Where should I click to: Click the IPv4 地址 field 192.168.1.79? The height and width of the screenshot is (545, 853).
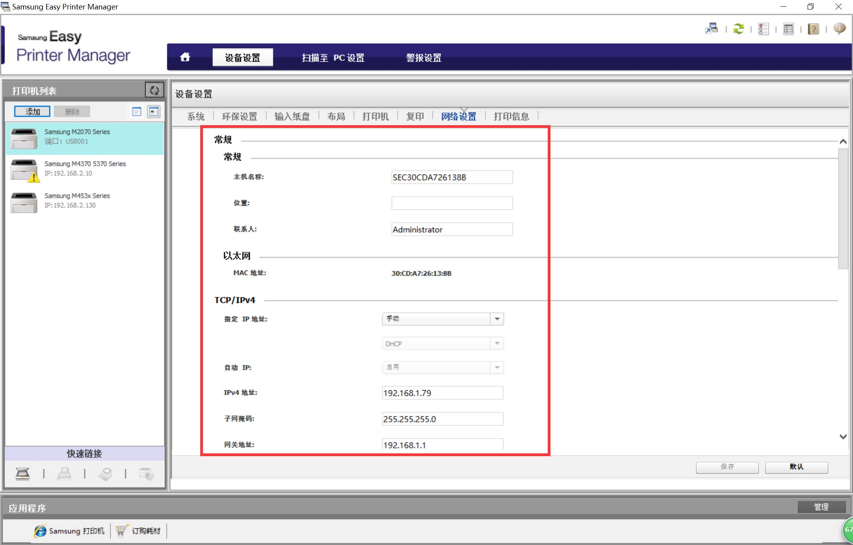pos(443,393)
